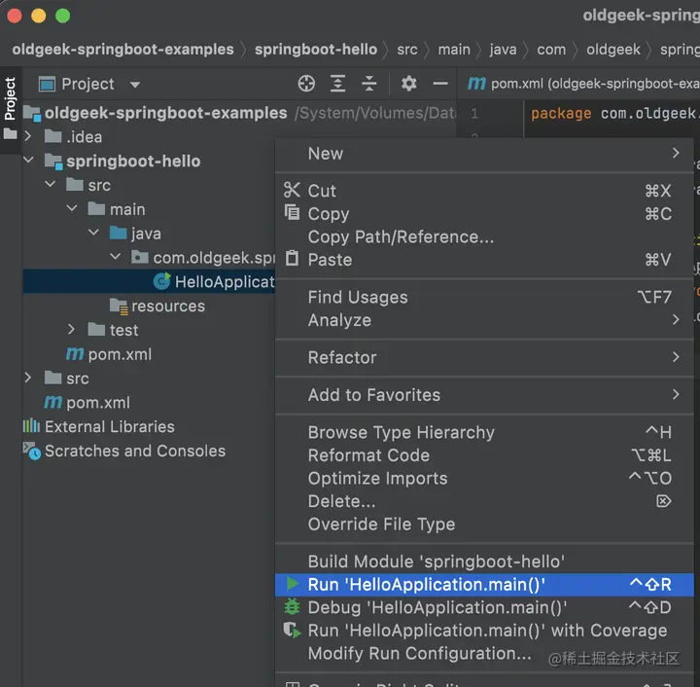Expand the test folder
Screen dimensions: 700x687
[x=71, y=329]
